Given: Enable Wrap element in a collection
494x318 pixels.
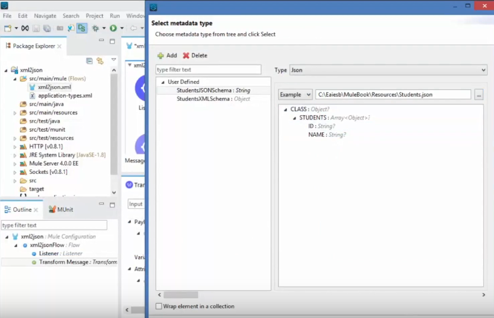Looking at the screenshot, I should coord(159,307).
